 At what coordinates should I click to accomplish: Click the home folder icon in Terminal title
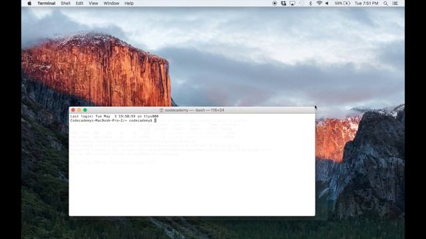[161, 110]
